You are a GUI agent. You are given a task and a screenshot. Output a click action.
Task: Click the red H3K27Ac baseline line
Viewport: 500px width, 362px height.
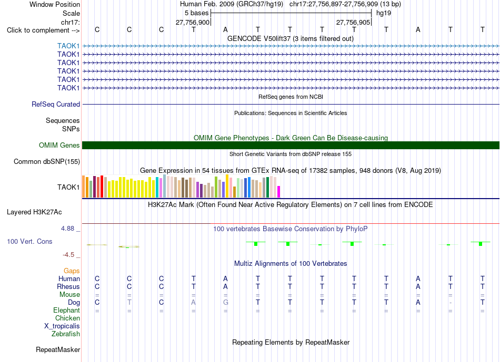click(291, 223)
